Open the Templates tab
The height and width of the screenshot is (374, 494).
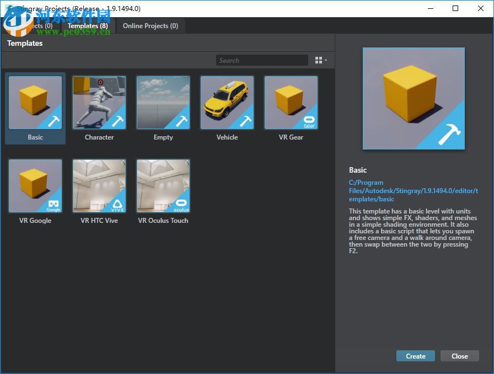pyautogui.click(x=87, y=25)
